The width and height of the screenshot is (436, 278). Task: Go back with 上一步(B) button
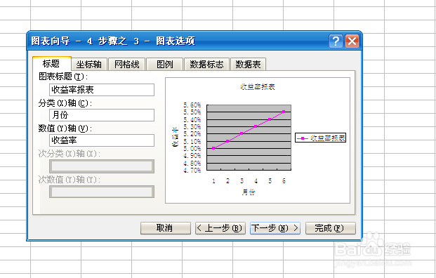click(220, 228)
